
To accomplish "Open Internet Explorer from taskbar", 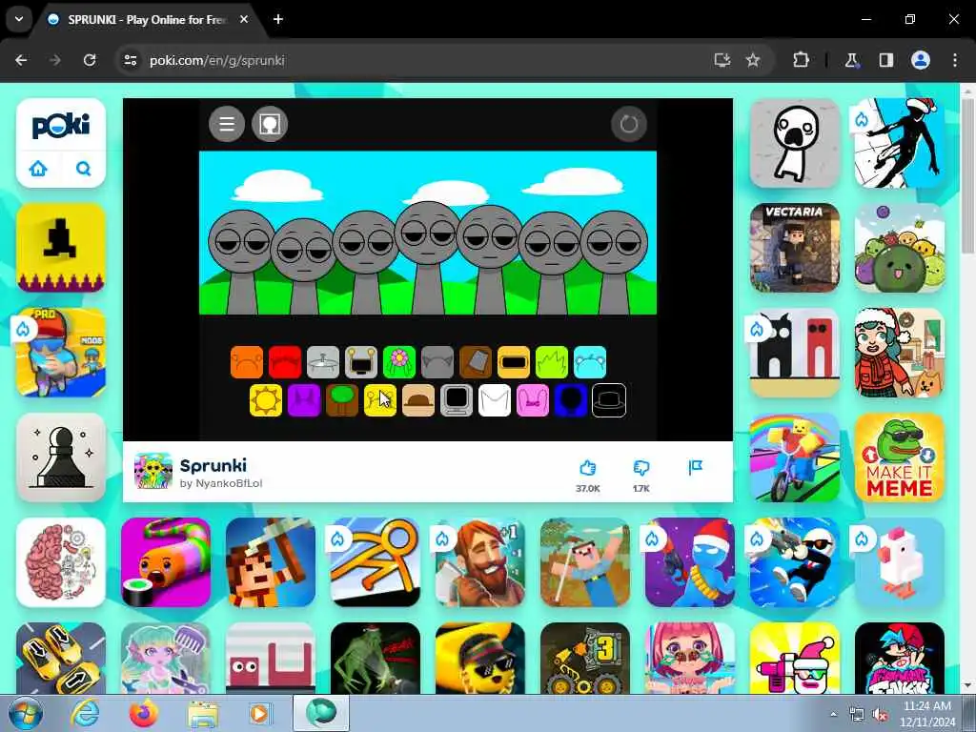I will pyautogui.click(x=85, y=713).
